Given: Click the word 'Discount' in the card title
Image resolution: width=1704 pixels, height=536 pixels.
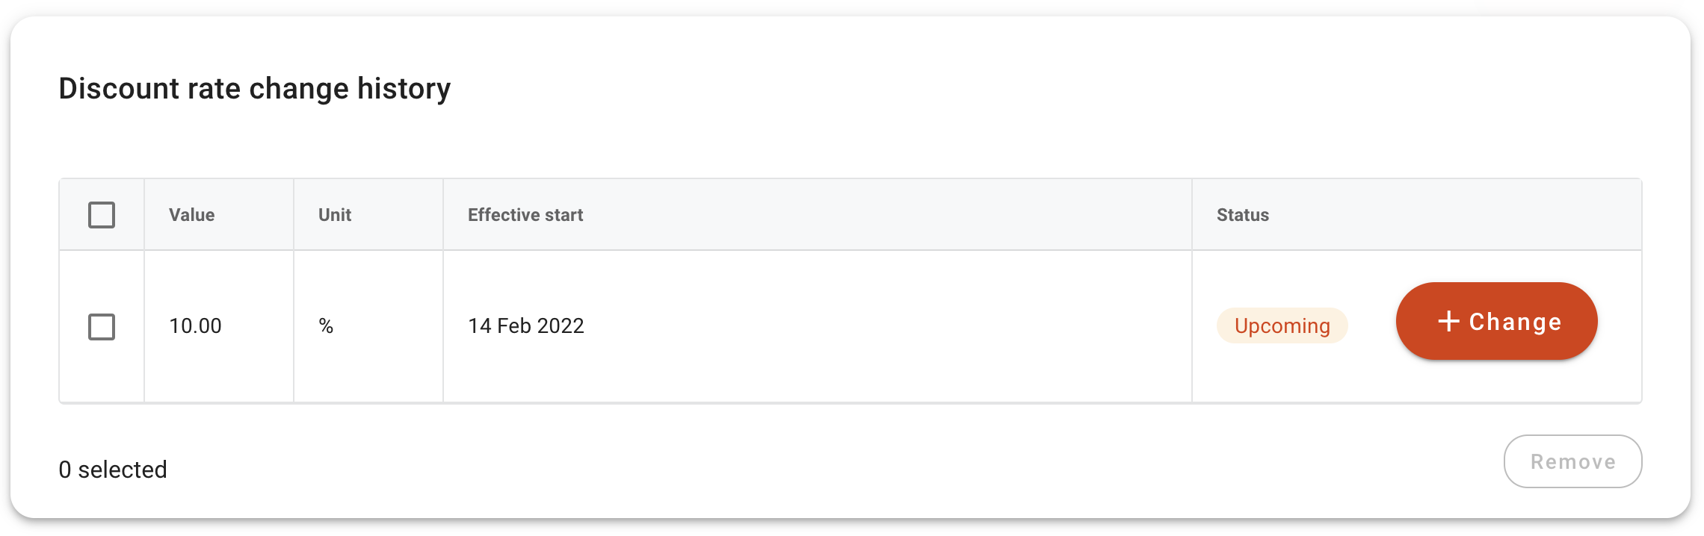Looking at the screenshot, I should click(x=119, y=89).
